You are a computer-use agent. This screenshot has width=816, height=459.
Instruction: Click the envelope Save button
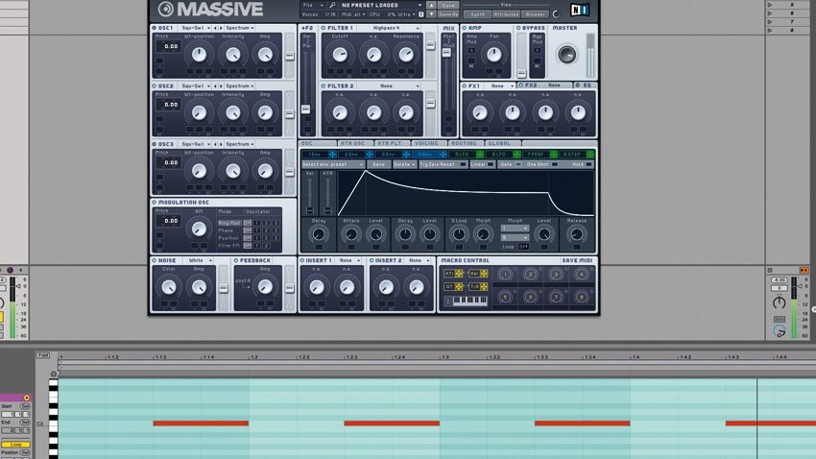tap(379, 164)
